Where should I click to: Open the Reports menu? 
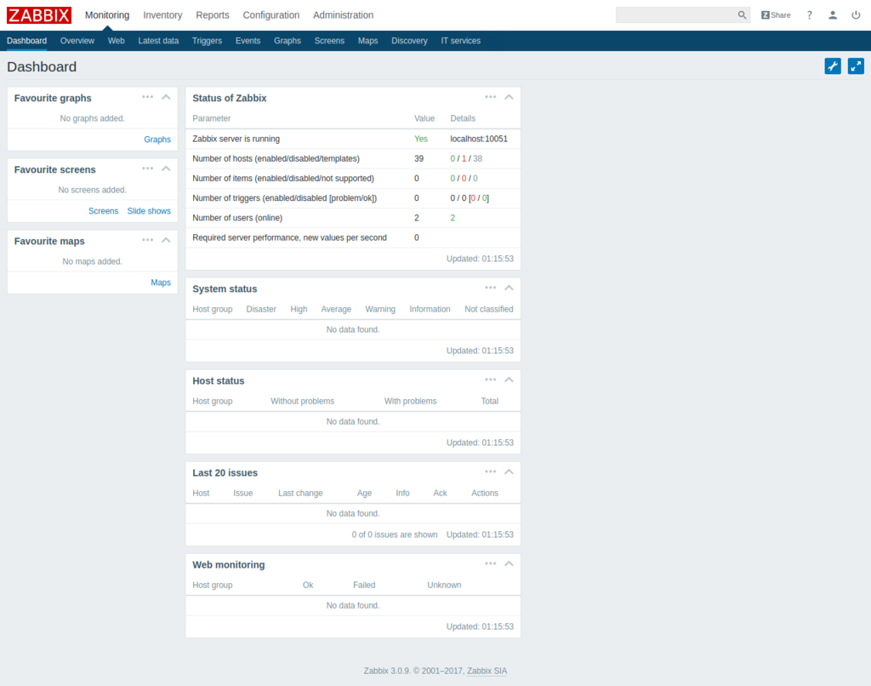pyautogui.click(x=212, y=15)
